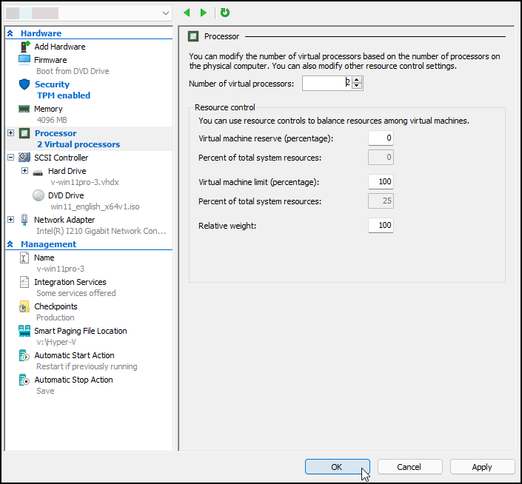Click the Apply button
This screenshot has height=484, width=522.
[x=482, y=467]
